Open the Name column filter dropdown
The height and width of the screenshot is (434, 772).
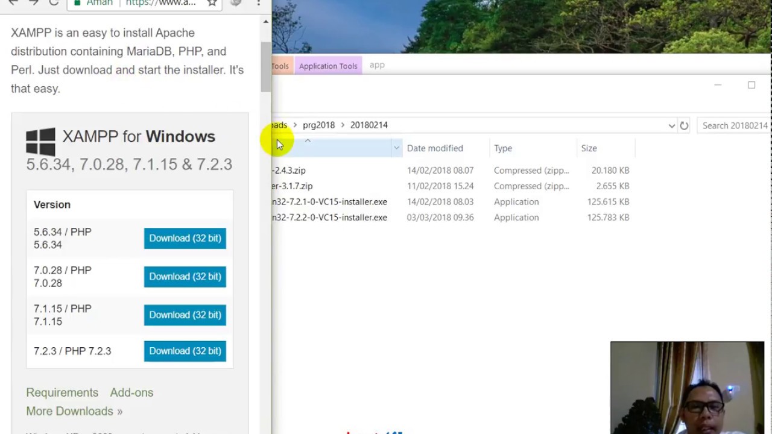[396, 148]
